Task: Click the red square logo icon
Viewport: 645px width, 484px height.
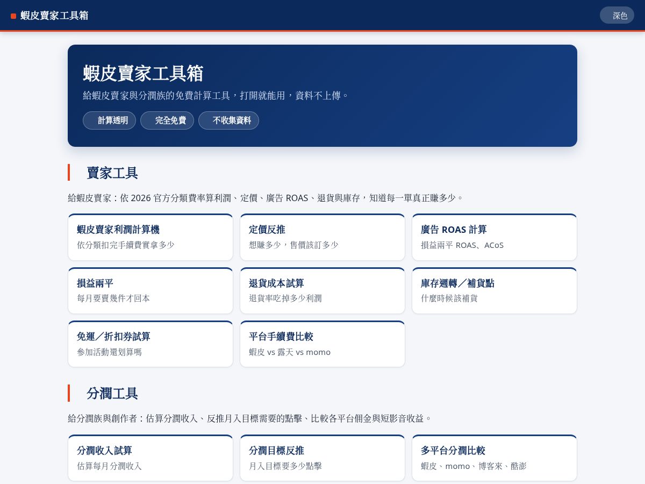Action: (x=13, y=16)
